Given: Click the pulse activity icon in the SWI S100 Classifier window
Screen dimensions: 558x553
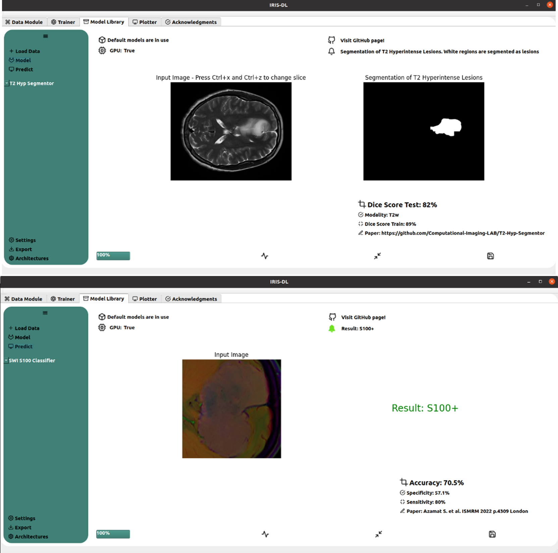Looking at the screenshot, I should point(265,534).
